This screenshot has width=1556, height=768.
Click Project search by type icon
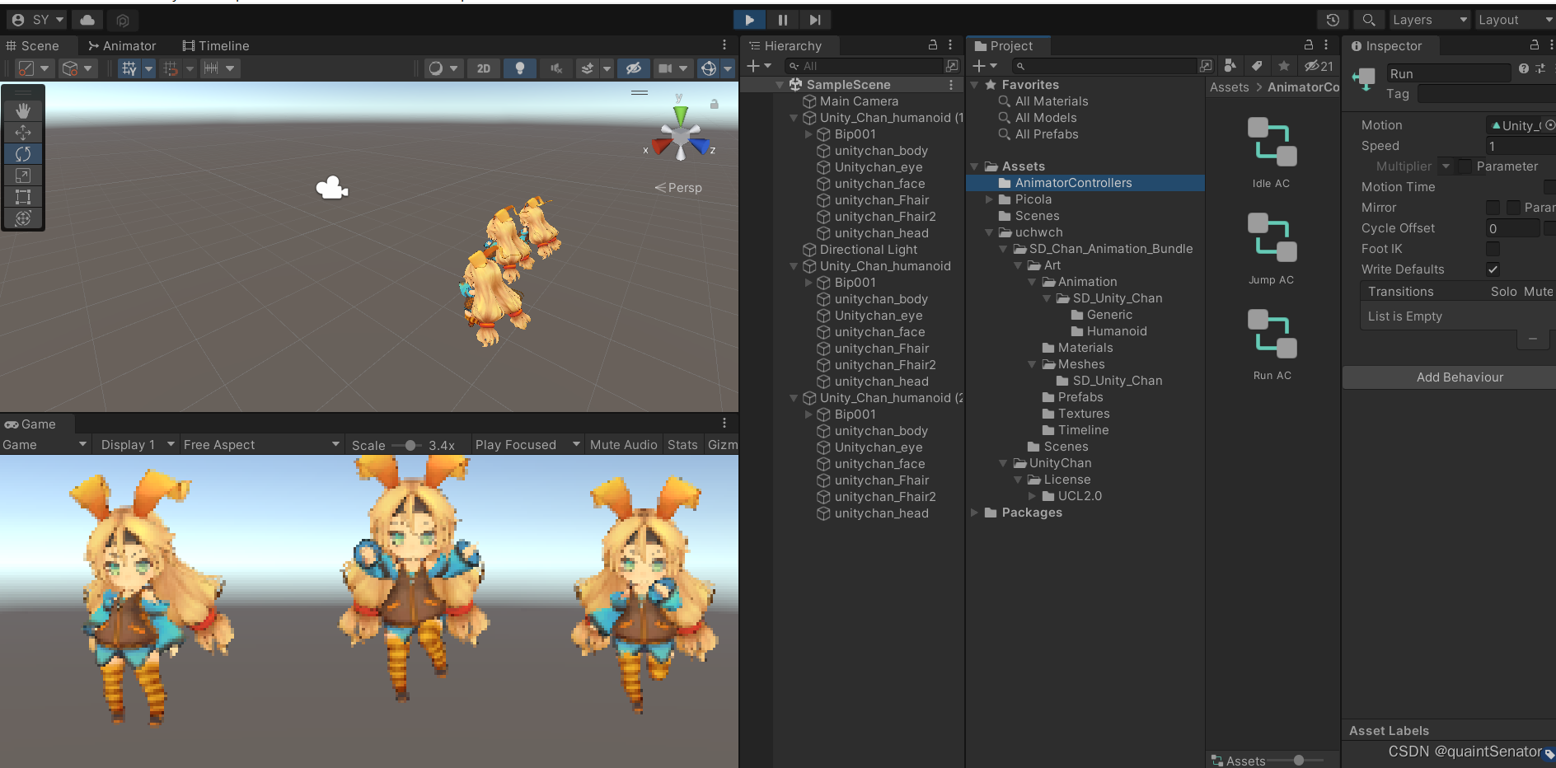point(1230,66)
